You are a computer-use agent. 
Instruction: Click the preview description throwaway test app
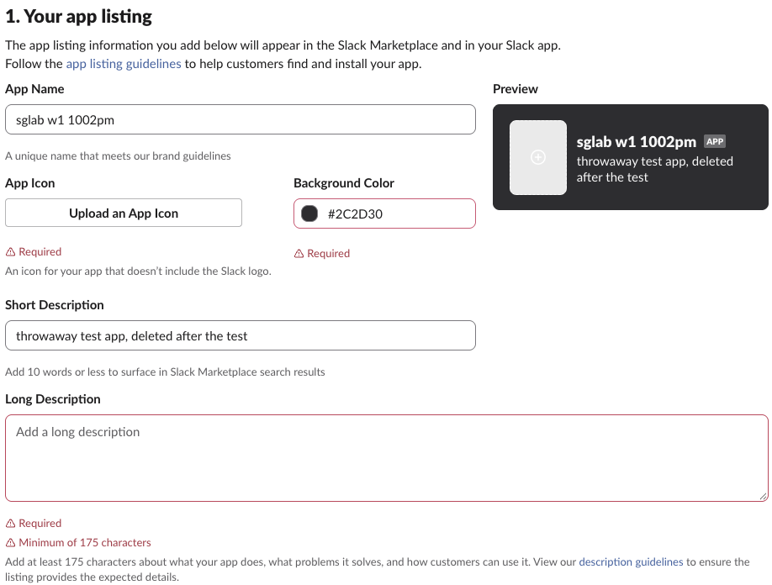point(655,169)
